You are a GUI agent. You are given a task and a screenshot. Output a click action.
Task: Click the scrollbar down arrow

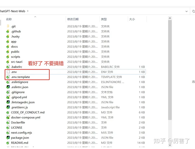pyautogui.click(x=170, y=145)
